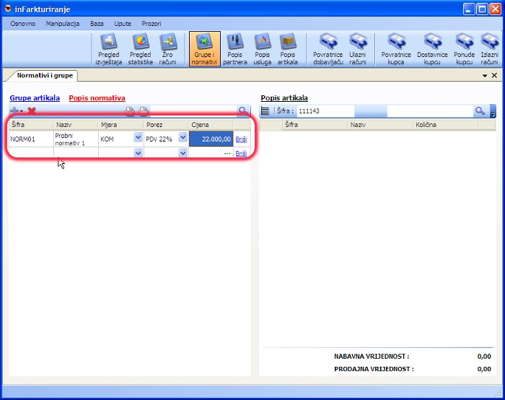The image size is (505, 400).
Task: Click the first printer icon in normativi toolbar
Action: tap(129, 111)
